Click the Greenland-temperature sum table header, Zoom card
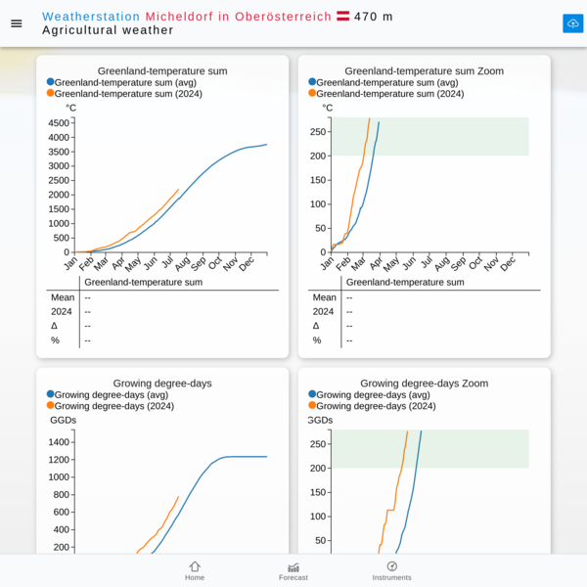Viewport: 587px width, 587px height. pyautogui.click(x=405, y=282)
